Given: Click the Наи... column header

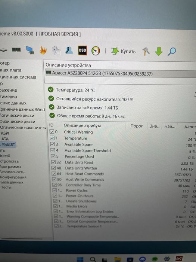Looking at the screenshot, I should pyautogui.click(x=169, y=127).
